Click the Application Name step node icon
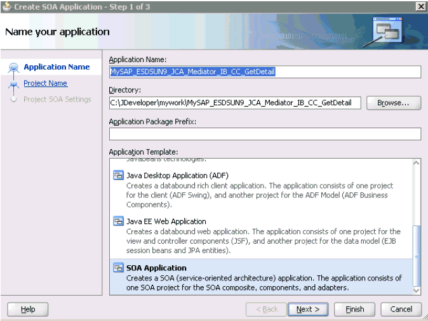Screen dimensions: 428x321 pos(13,67)
